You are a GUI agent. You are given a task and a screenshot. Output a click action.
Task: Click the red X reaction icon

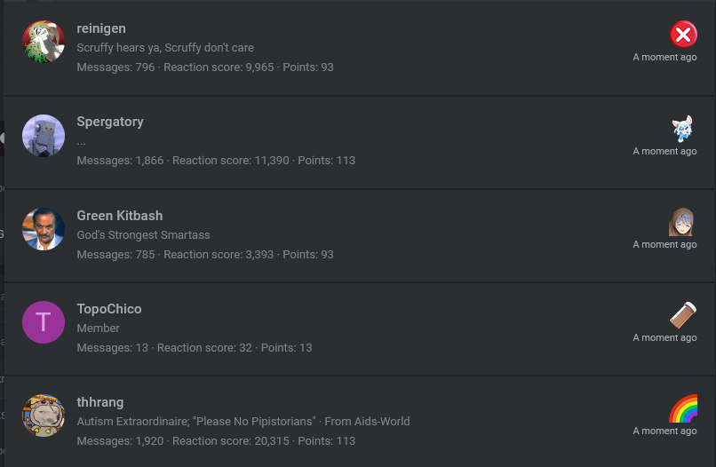[683, 35]
